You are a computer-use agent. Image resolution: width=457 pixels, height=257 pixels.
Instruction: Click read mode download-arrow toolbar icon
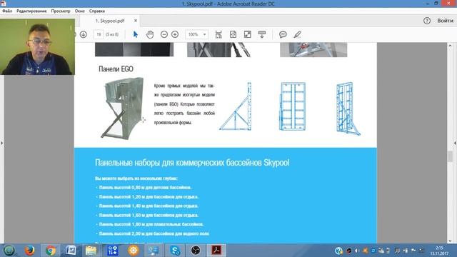tap(262, 34)
